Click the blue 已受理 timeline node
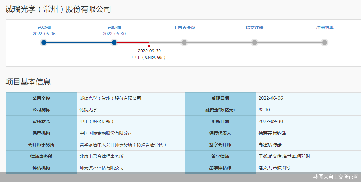 pyautogui.click(x=44, y=42)
